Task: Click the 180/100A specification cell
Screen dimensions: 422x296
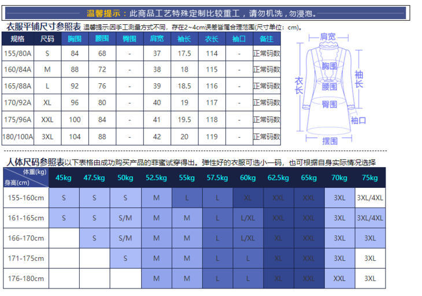Action: [x=18, y=137]
